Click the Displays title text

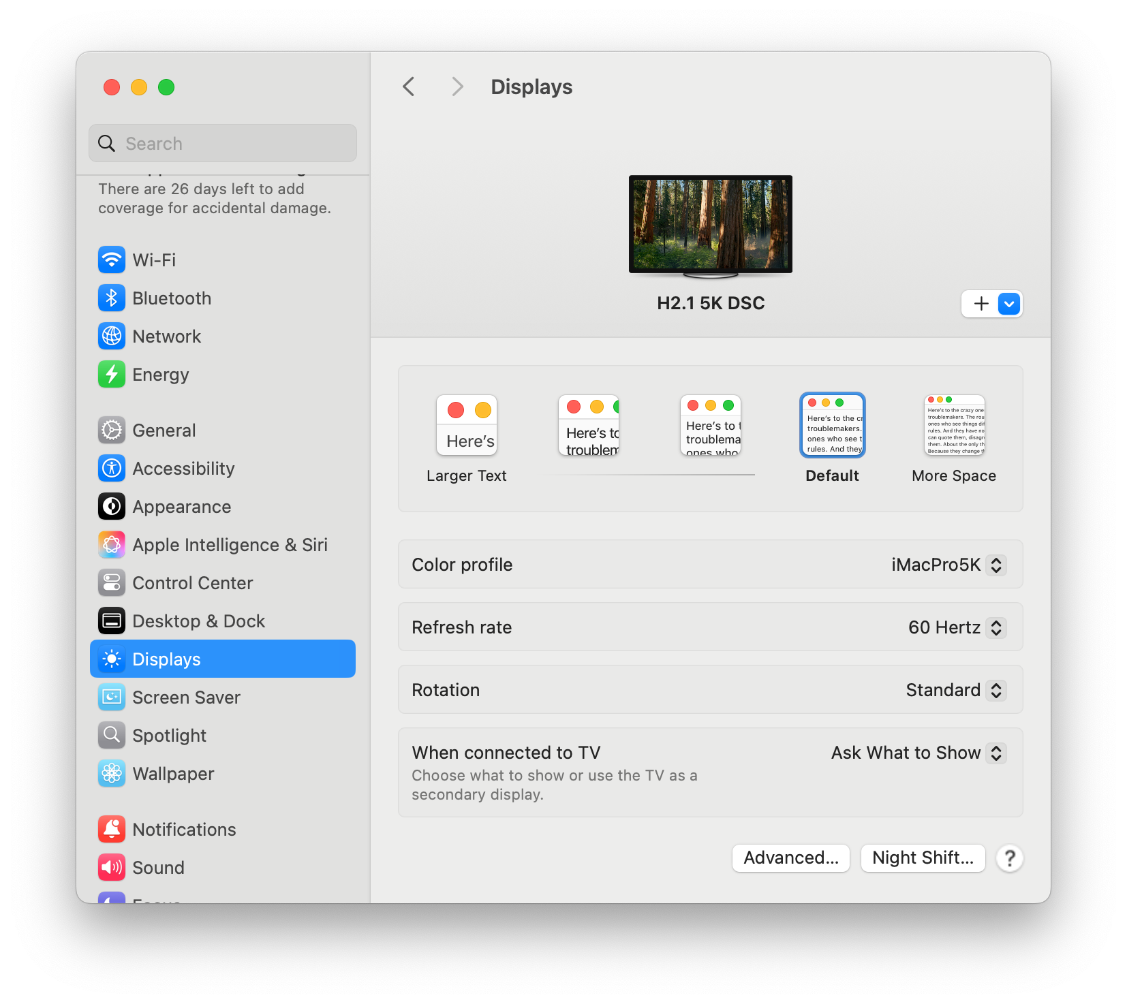(x=531, y=87)
